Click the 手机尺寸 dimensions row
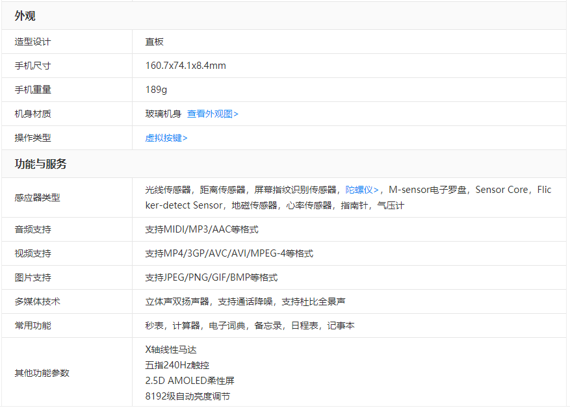 click(28, 65)
